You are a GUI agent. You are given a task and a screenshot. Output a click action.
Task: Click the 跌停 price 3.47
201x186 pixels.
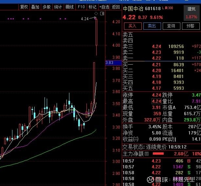pyautogui.click(x=196, y=95)
